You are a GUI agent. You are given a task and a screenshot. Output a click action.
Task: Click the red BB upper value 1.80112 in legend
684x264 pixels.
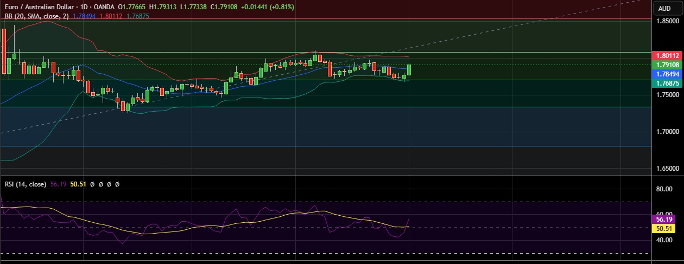111,16
